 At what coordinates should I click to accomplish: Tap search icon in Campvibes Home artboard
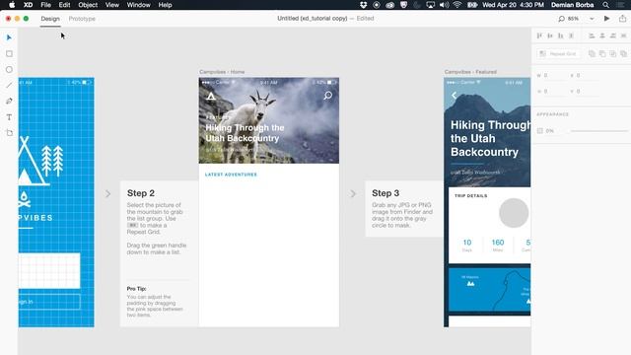[328, 96]
